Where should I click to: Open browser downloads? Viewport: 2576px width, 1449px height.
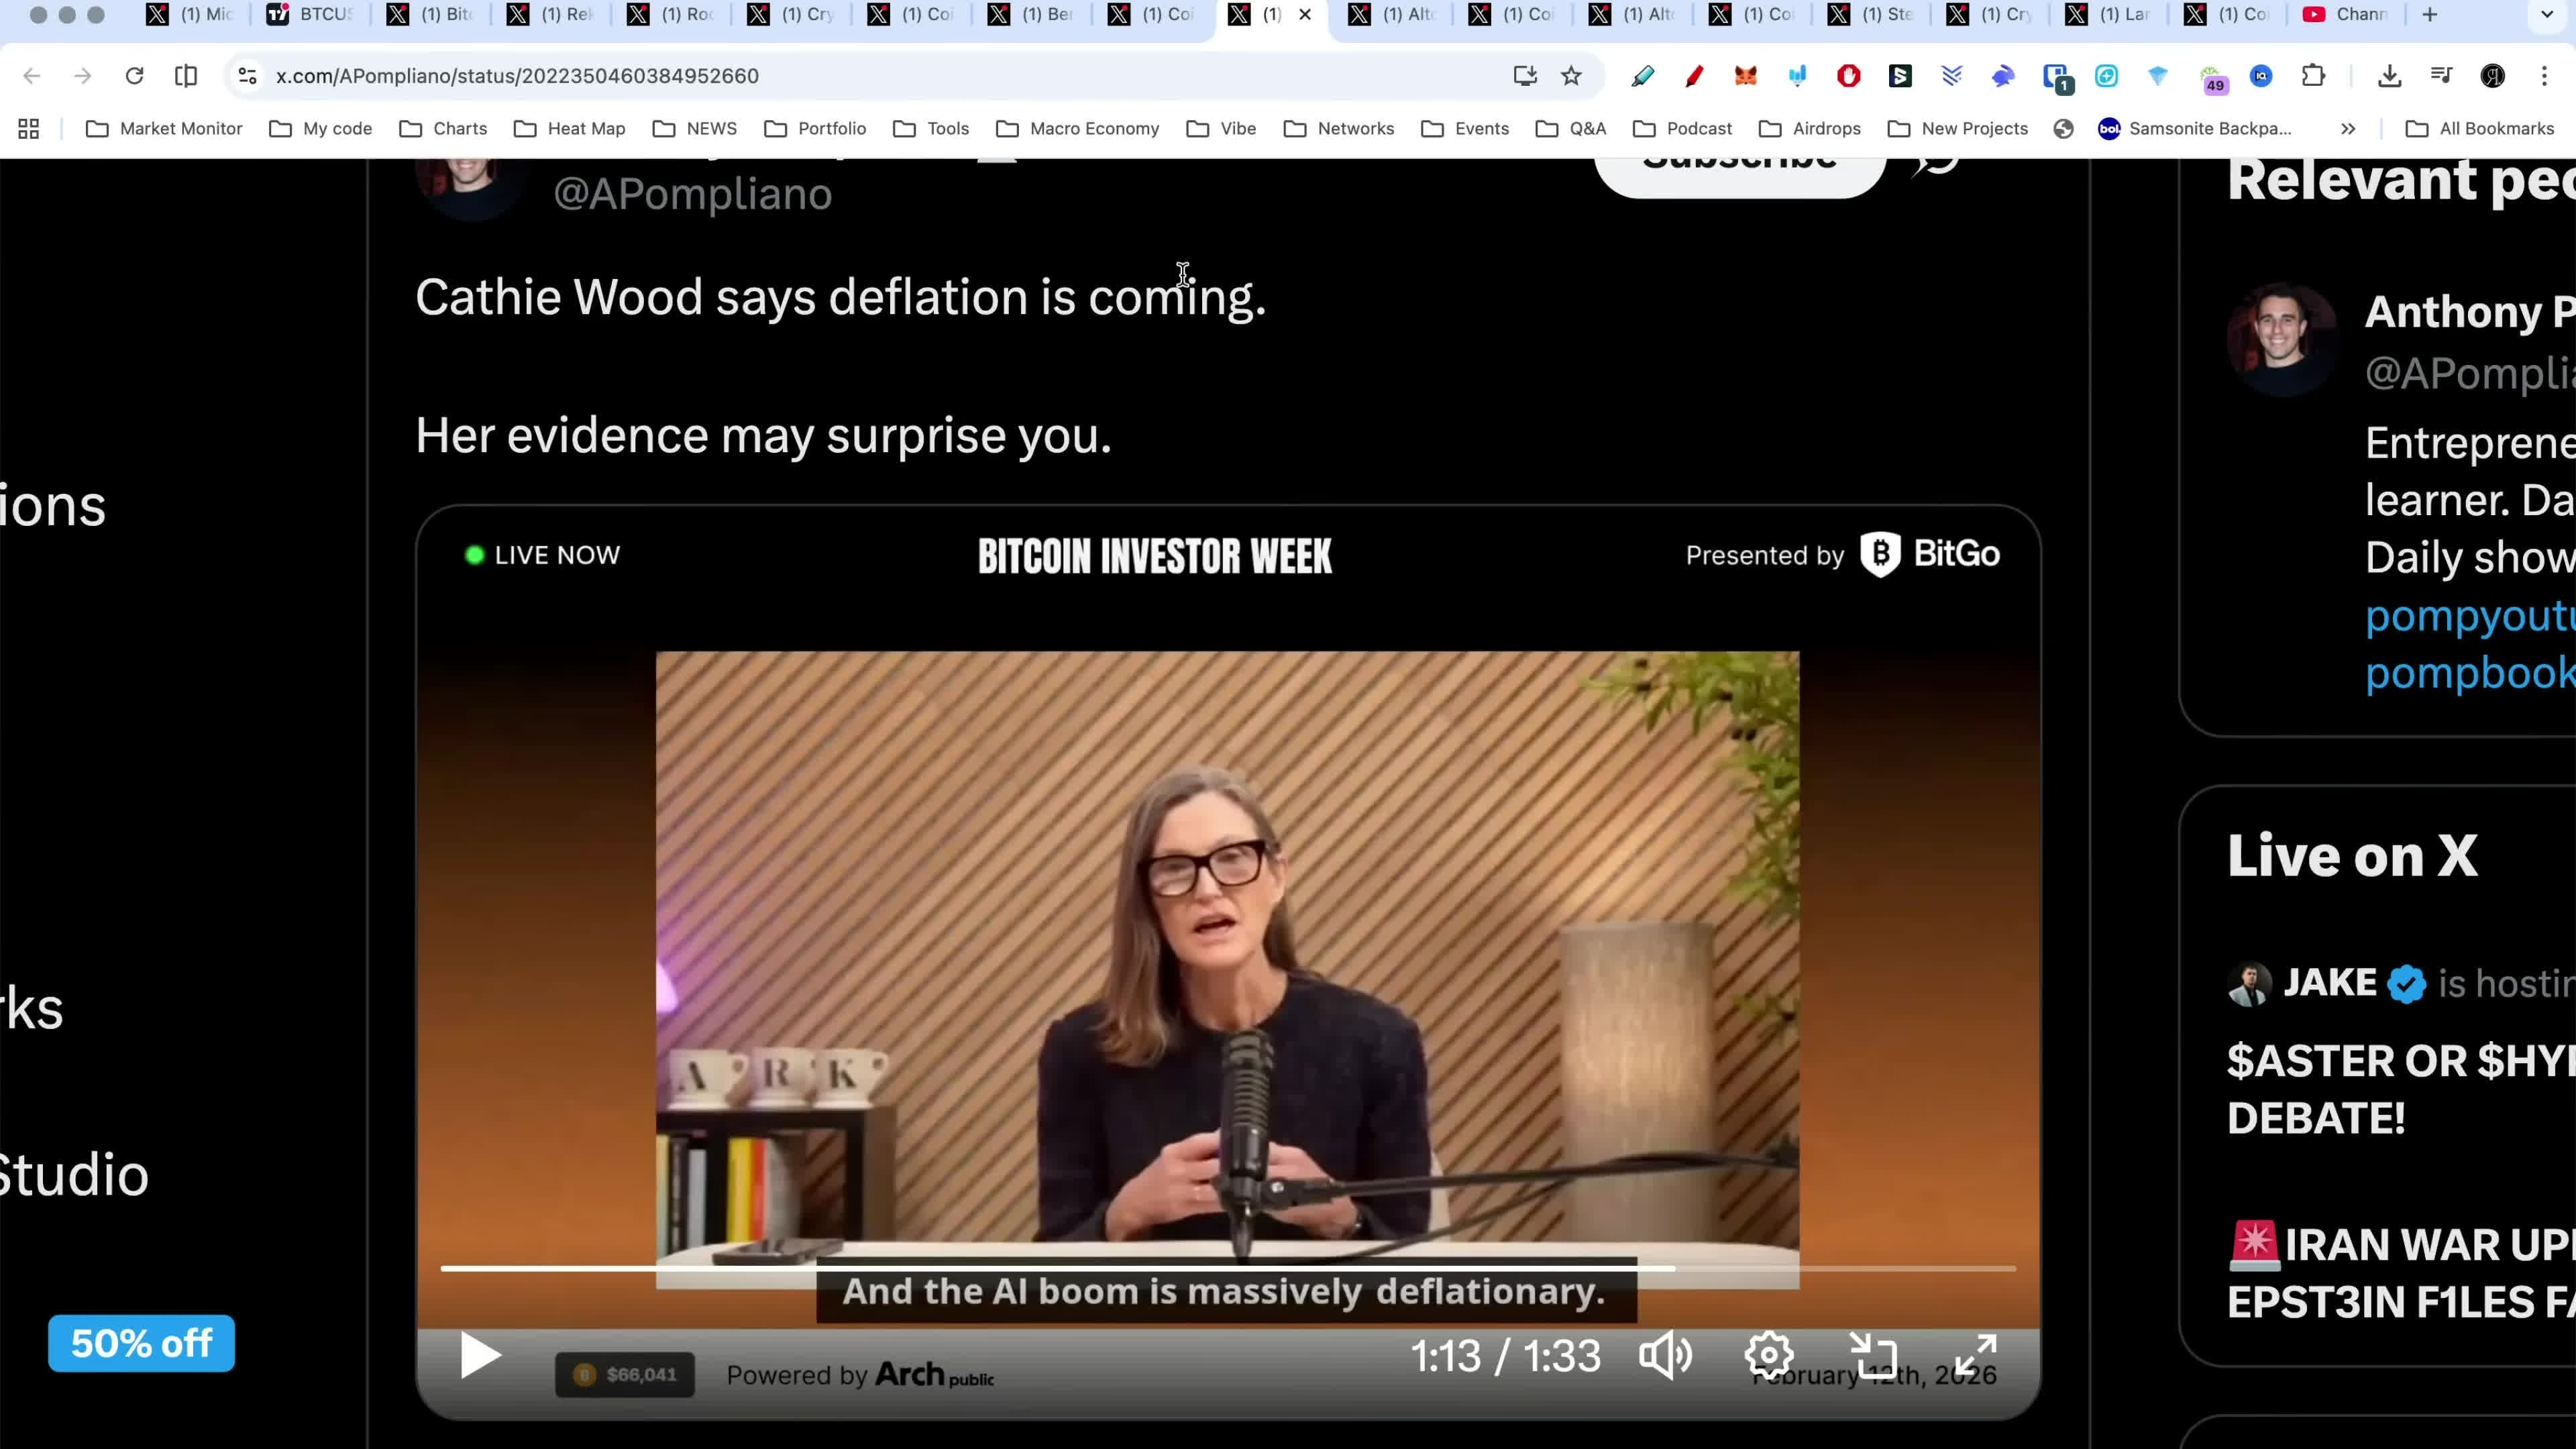click(x=2390, y=76)
